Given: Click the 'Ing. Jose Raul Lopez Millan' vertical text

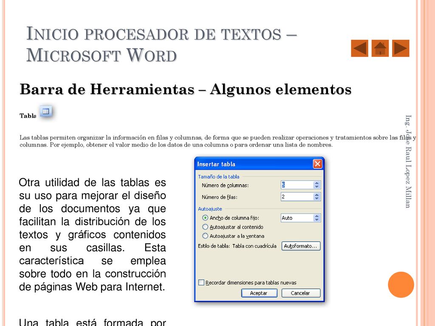Looking at the screenshot, I should 408,161.
